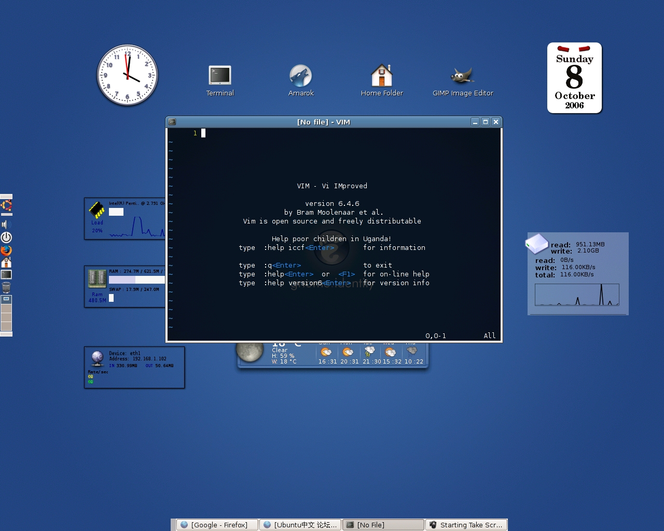The height and width of the screenshot is (531, 664).
Task: Click 'read: 951.13MB' in disk widget
Action: click(577, 245)
